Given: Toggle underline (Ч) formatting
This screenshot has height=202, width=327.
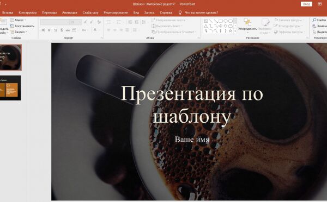Looking at the screenshot, I should pos(55,30).
